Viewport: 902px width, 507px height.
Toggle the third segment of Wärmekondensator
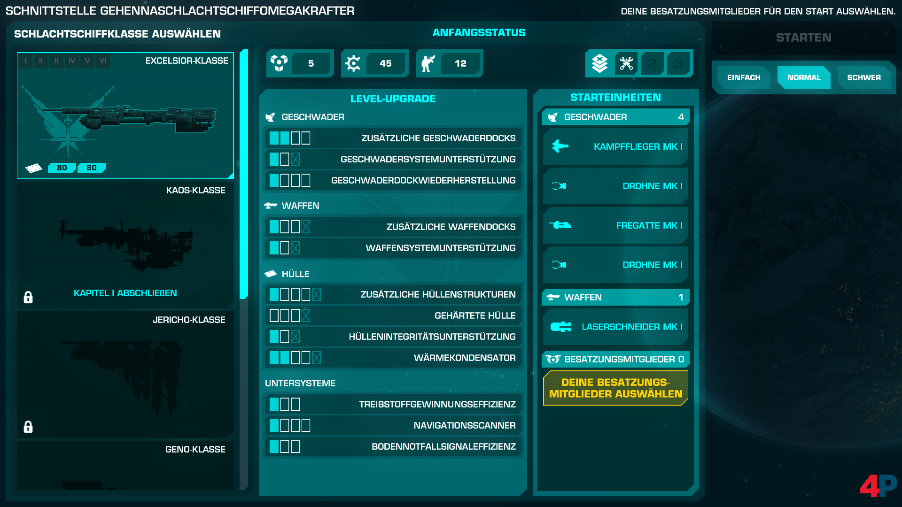295,357
